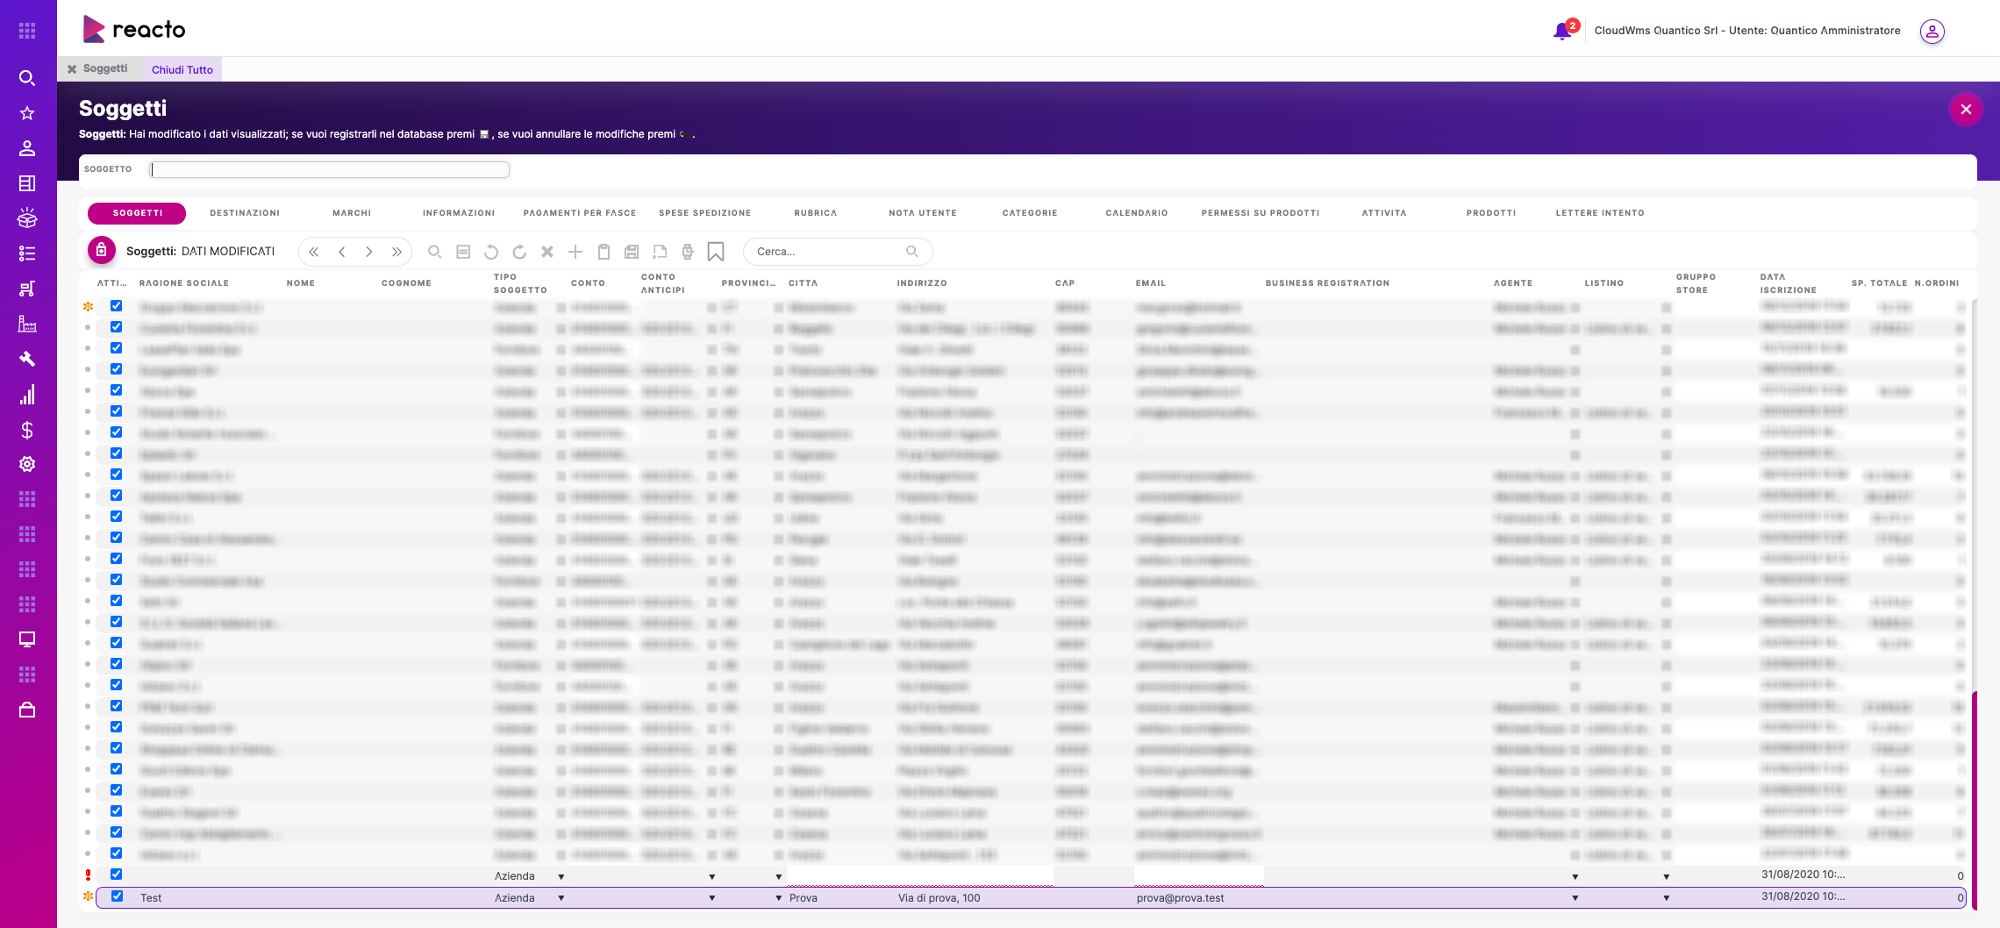Click the settings gear in the sidebar
Screen dimensions: 2000x928
[27, 464]
